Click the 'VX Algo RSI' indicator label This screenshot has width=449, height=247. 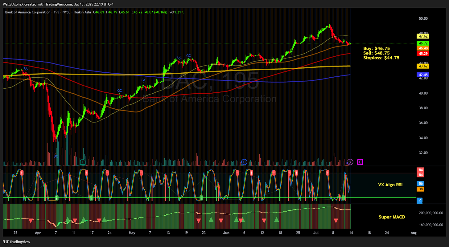390,185
